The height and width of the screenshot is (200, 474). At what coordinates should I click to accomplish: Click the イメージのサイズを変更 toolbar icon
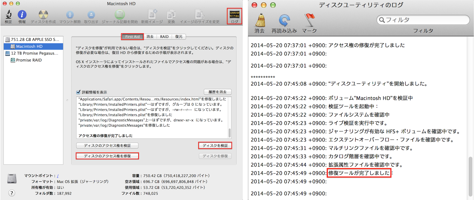(200, 14)
